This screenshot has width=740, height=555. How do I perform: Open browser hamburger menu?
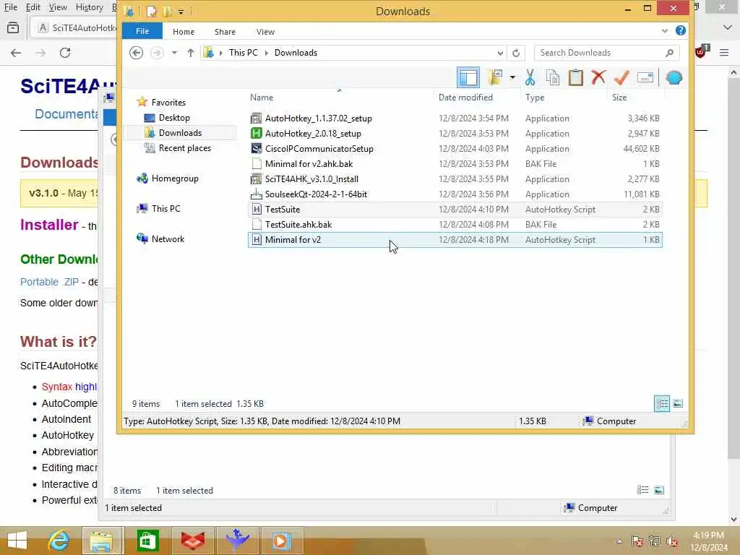(x=724, y=53)
